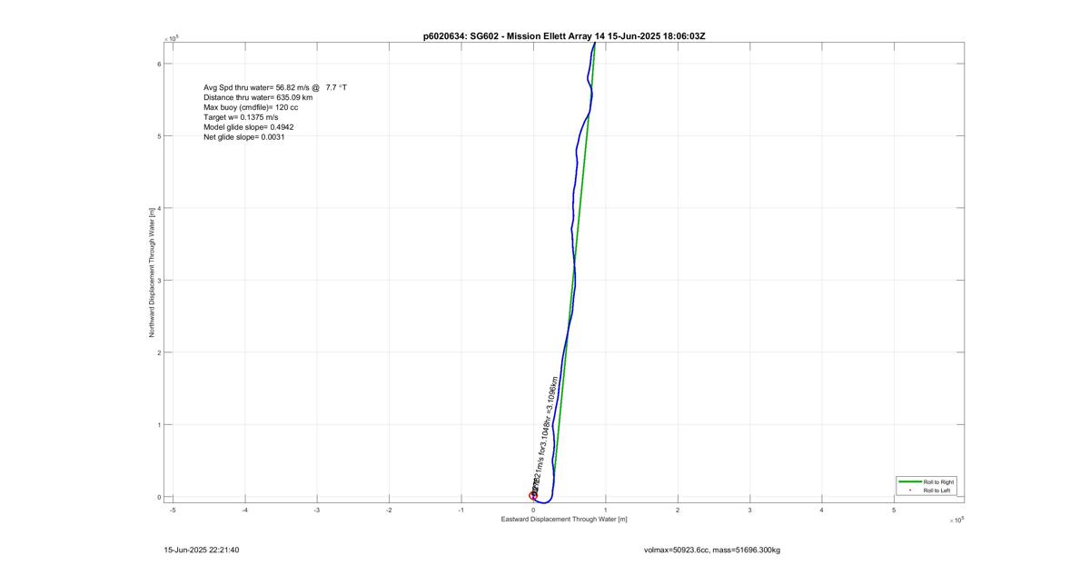Click the 'volmax=50923.6cc, mass=51696.300kg' footer text
This screenshot has height=565, width=1090.
712,550
